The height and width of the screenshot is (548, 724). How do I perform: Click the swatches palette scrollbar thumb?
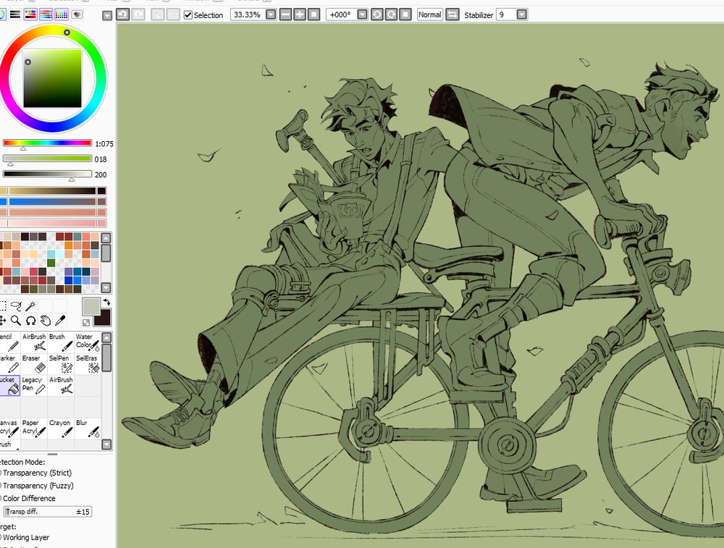[106, 253]
